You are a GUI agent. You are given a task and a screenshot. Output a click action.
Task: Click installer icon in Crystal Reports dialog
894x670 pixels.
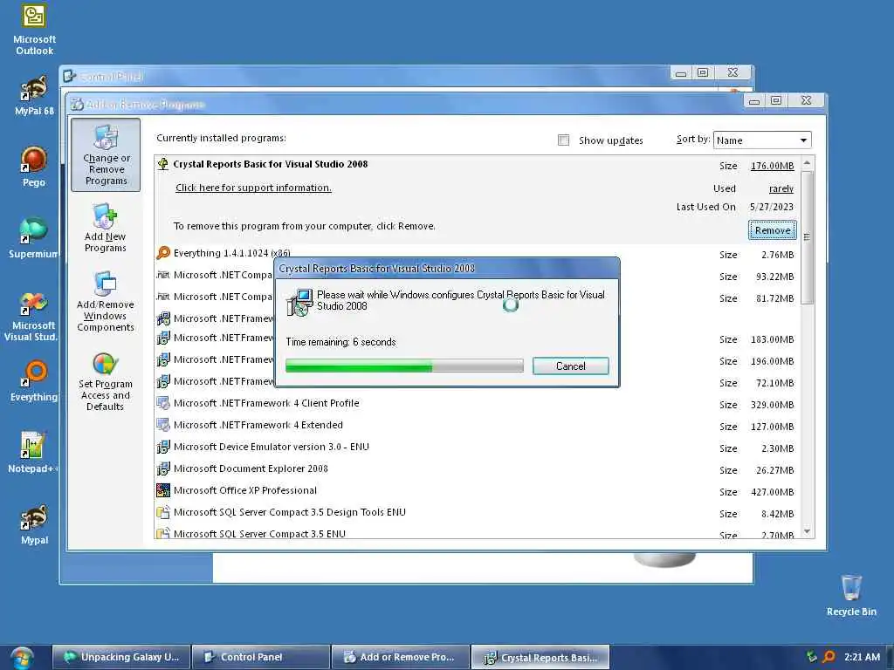pos(300,303)
